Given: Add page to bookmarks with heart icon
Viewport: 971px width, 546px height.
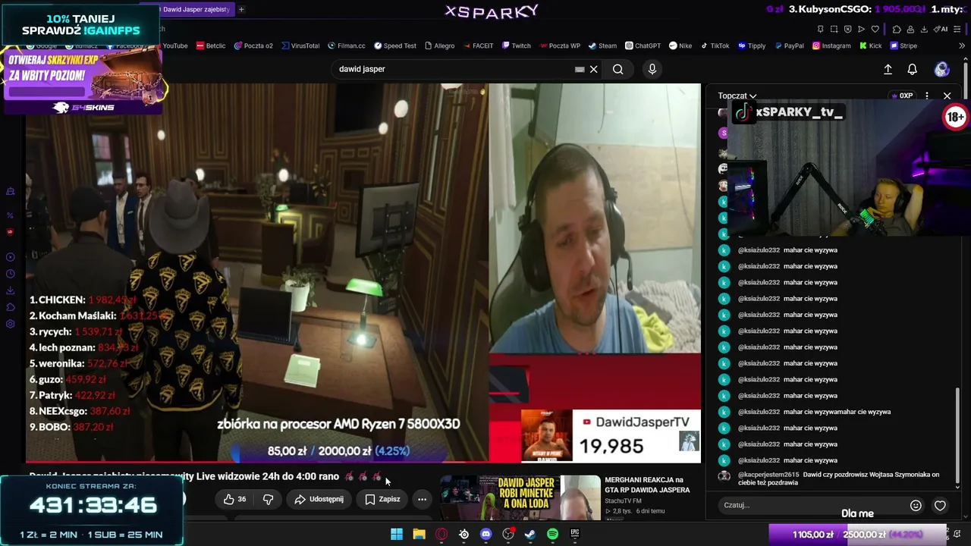Looking at the screenshot, I should [875, 29].
